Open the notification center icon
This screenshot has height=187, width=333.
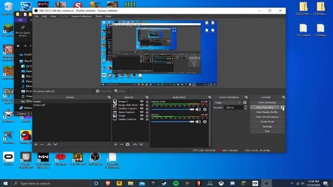tap(326, 183)
